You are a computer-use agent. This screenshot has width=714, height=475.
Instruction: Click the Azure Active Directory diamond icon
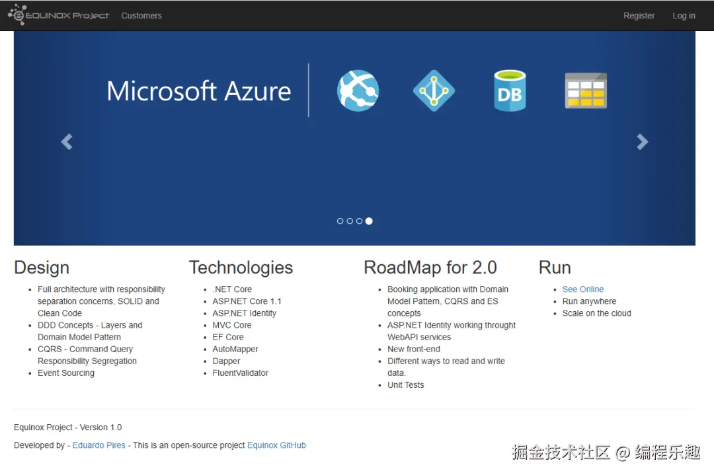434,91
